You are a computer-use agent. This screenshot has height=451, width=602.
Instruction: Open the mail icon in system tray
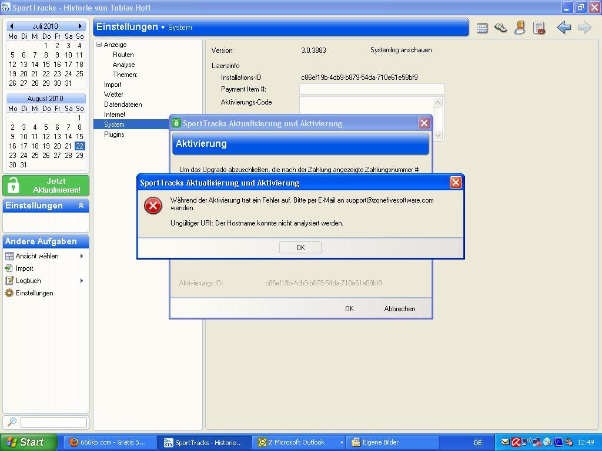[505, 442]
